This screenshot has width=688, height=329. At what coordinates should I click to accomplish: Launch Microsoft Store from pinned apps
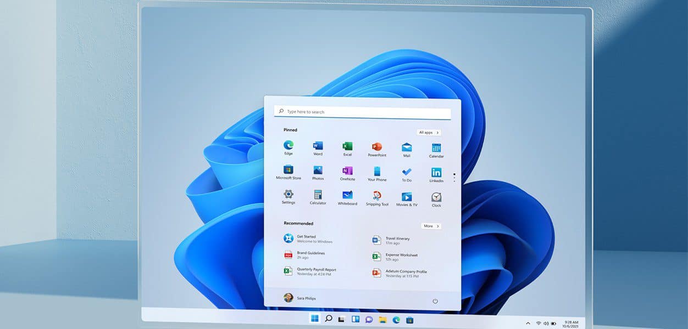click(288, 172)
